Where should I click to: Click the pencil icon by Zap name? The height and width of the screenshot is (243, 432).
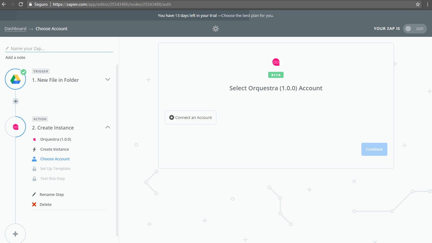tap(7, 48)
